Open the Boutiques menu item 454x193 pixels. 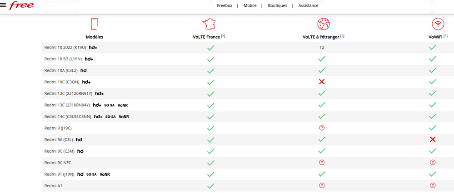point(277,5)
